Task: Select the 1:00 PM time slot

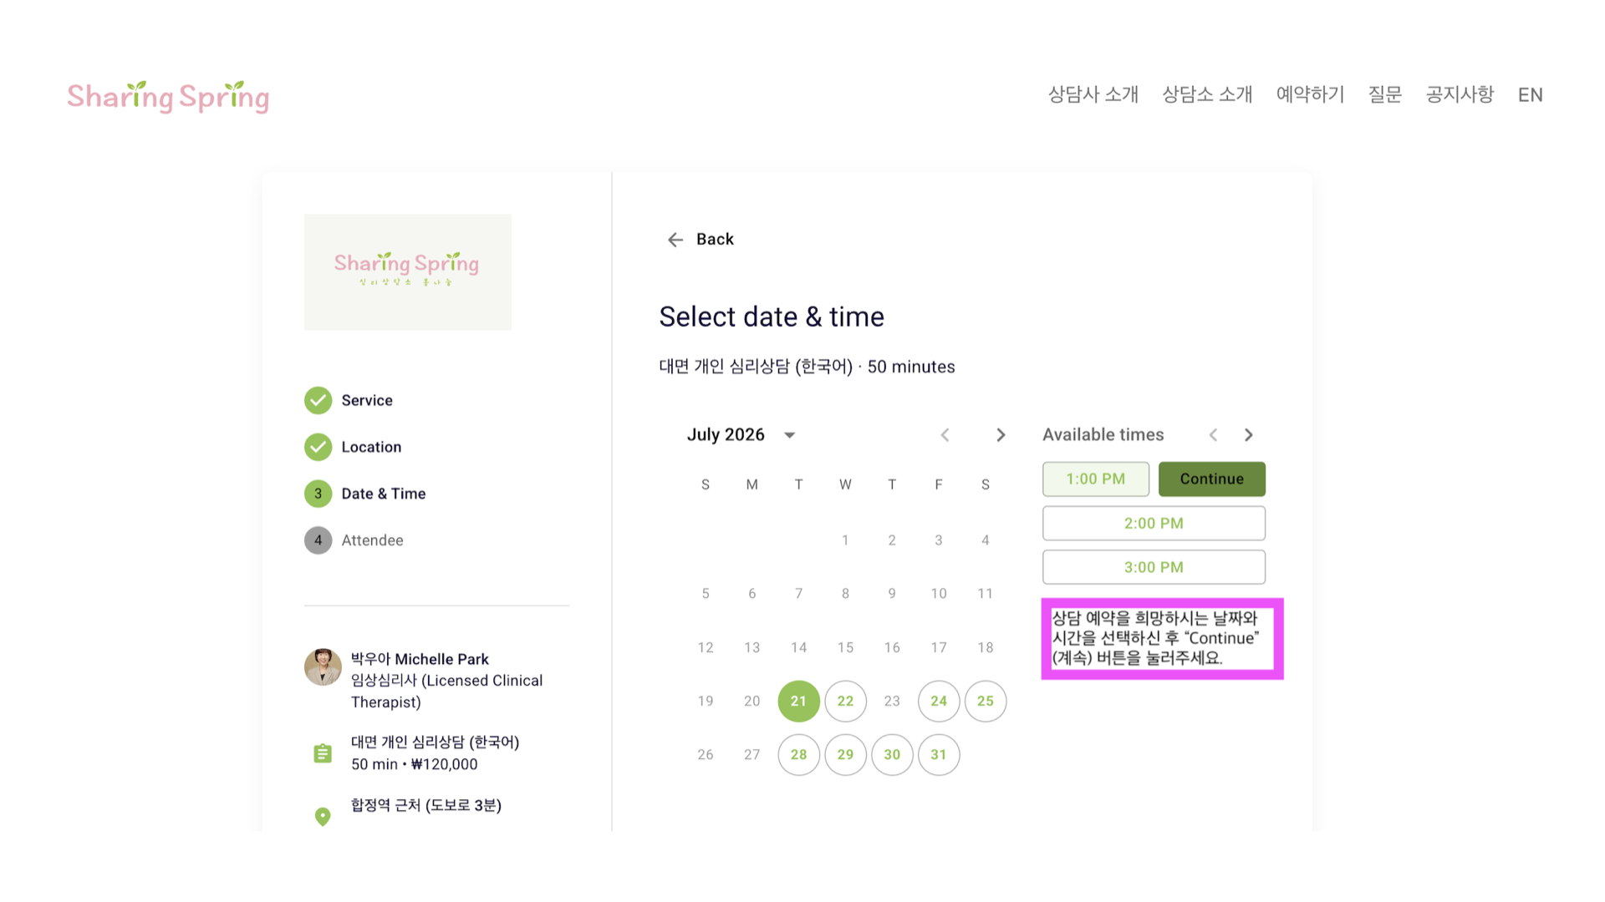Action: click(1096, 479)
